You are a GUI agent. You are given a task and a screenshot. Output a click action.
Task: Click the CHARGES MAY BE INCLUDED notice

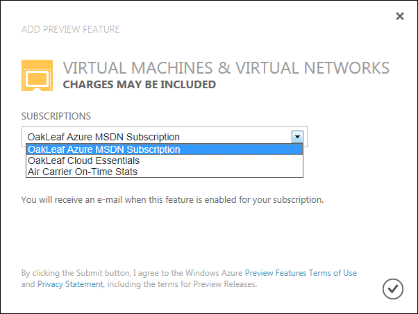139,85
